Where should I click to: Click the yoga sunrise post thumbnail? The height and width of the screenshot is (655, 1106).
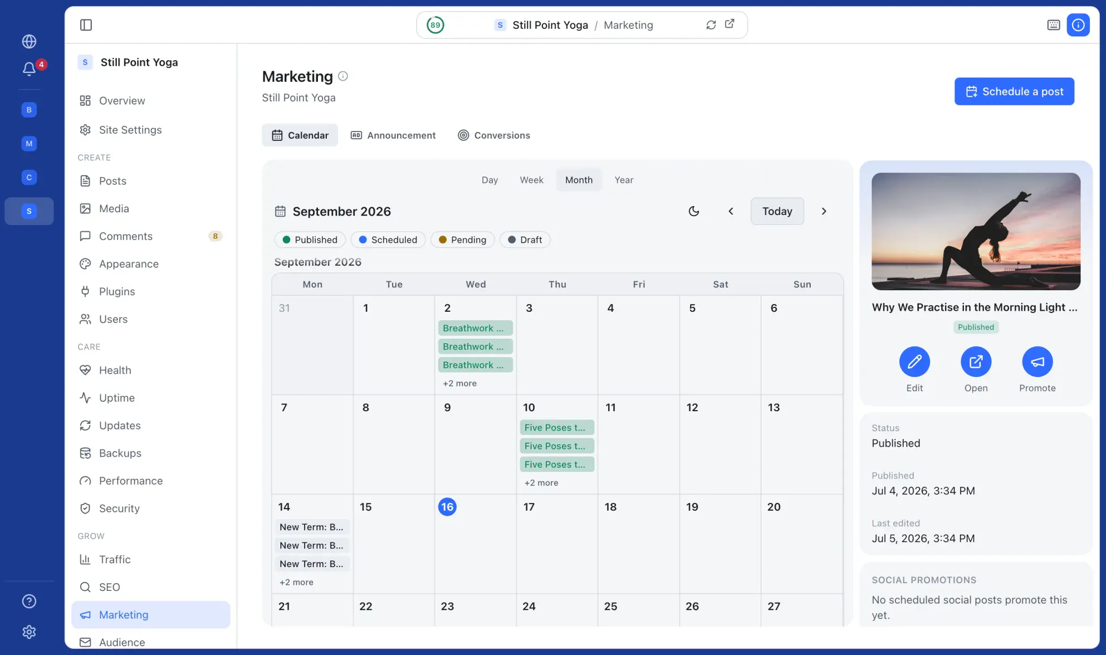coord(976,232)
